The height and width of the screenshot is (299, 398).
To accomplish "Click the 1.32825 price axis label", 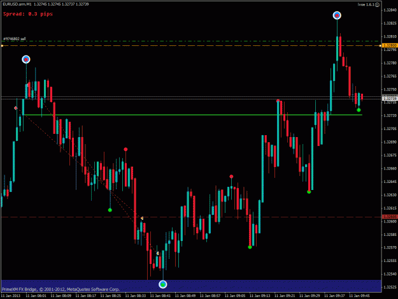I will click(390, 24).
